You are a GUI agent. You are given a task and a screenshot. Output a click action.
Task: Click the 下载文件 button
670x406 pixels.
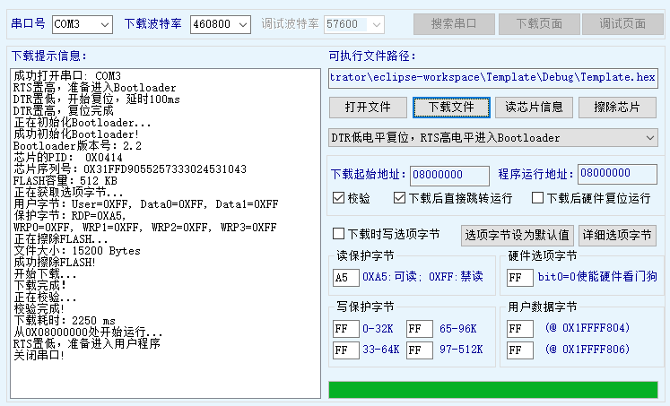pos(451,108)
